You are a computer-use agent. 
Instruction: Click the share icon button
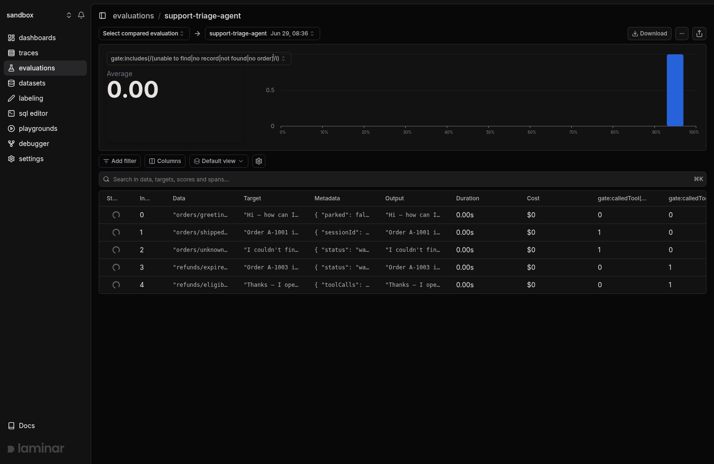tap(699, 34)
